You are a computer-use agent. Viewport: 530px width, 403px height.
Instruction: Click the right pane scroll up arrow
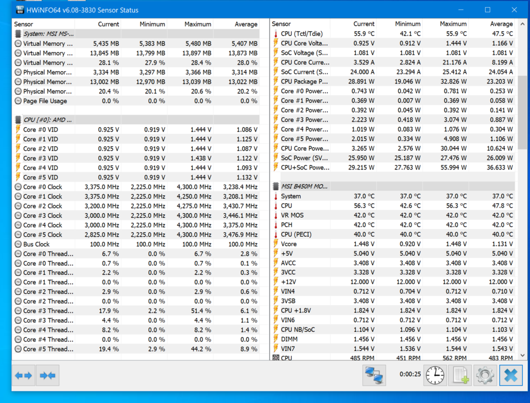point(523,24)
